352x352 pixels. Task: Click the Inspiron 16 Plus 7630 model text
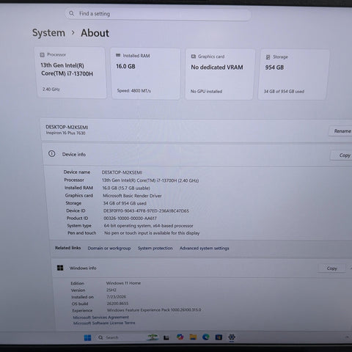65,133
